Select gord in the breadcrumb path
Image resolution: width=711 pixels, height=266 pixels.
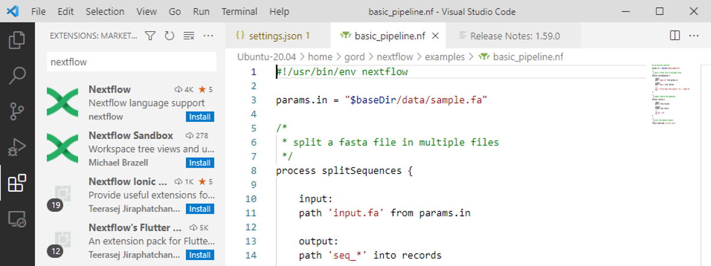(356, 57)
